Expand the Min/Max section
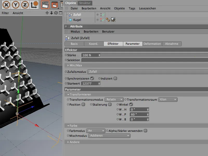This screenshot has width=208, height=156. click(x=76, y=65)
